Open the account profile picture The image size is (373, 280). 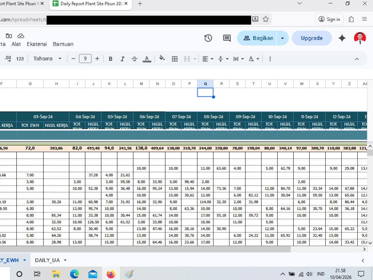pyautogui.click(x=360, y=38)
